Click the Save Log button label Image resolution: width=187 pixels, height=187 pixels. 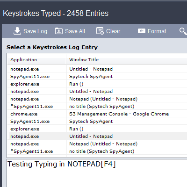click(35, 31)
